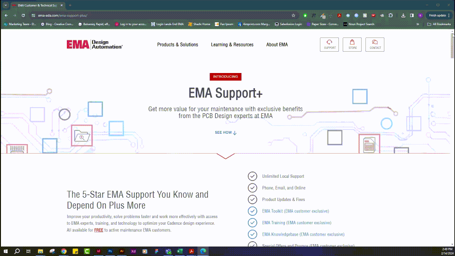This screenshot has width=455, height=256.
Task: Open Figma from the taskbar
Action: pos(156,251)
